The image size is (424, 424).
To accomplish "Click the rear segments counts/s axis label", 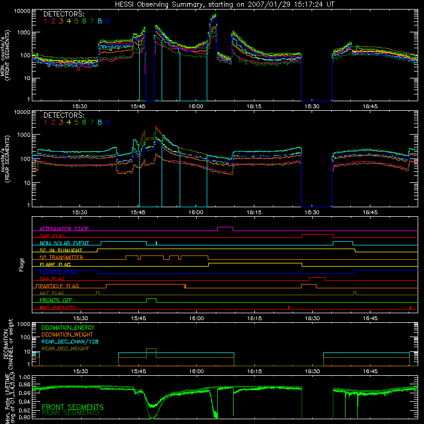I will [x=5, y=158].
